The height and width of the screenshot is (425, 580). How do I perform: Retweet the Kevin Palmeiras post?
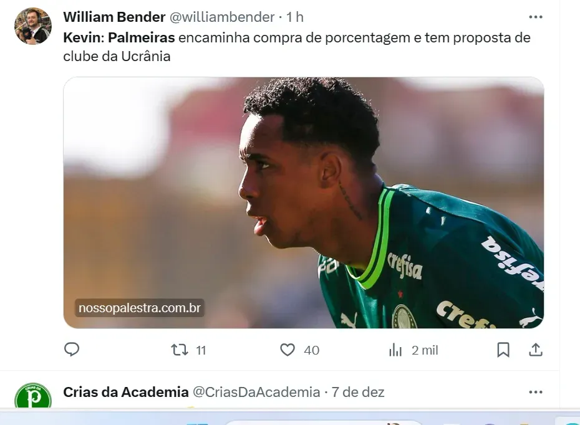pyautogui.click(x=180, y=350)
